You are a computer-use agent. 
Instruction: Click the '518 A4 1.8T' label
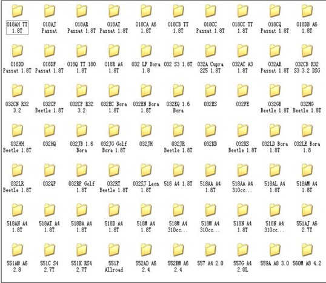click(178, 184)
